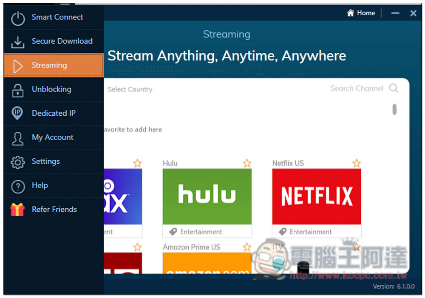Click the "Hulu" channel title text
Viewport: 425px width, 298px height.
pyautogui.click(x=170, y=163)
